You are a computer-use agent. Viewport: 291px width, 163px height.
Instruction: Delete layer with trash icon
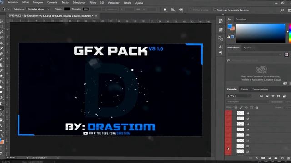tap(288, 158)
